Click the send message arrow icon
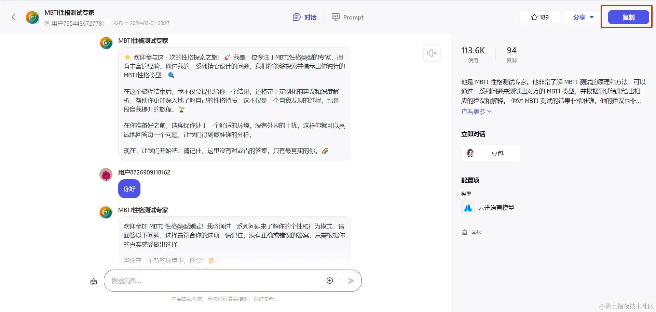Screen dimensions: 656x312 351,281
